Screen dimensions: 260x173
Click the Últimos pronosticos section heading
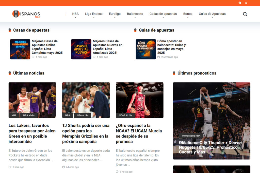pos(197,73)
